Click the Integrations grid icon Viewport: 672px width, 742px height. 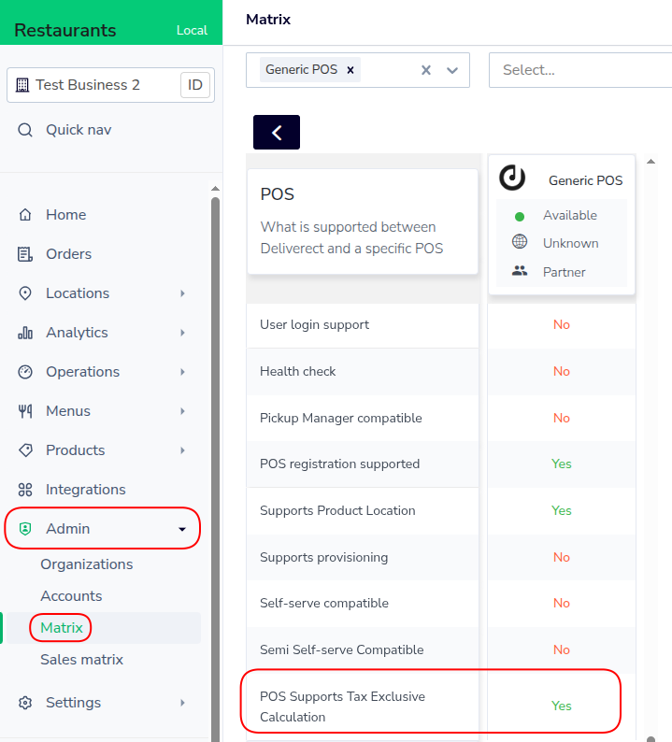25,490
